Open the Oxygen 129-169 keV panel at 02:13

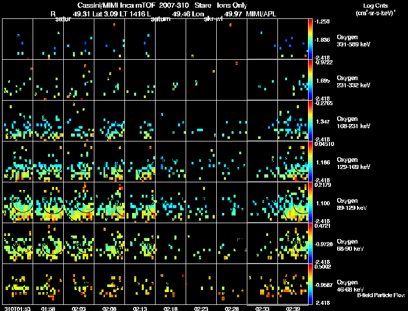point(140,161)
